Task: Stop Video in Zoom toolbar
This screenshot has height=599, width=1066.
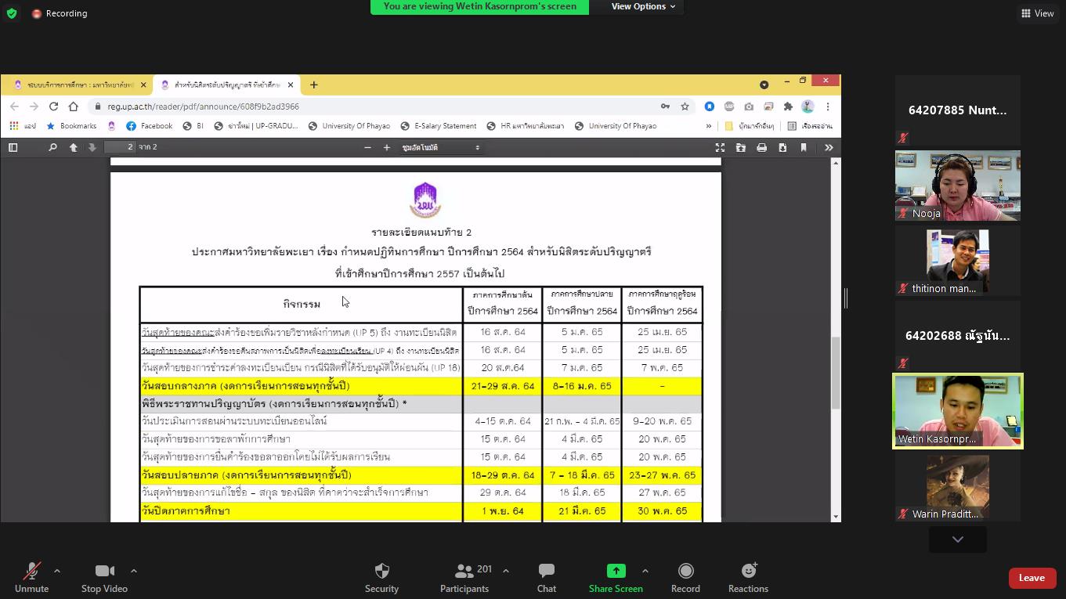Action: point(104,577)
